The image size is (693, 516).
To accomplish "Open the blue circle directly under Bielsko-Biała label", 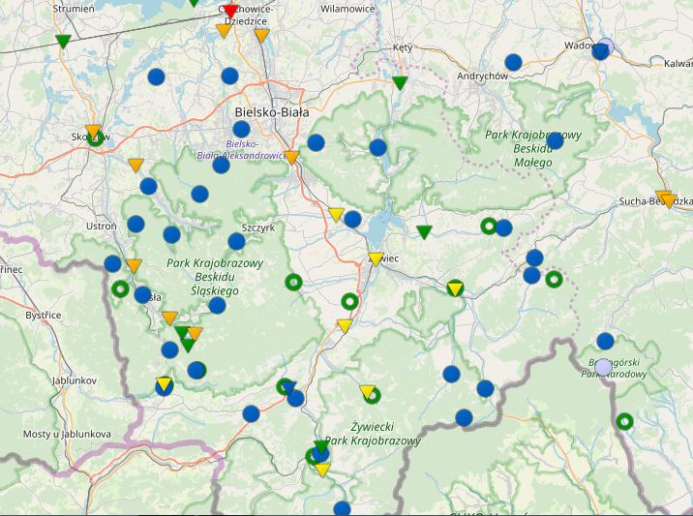I will pos(241,129).
